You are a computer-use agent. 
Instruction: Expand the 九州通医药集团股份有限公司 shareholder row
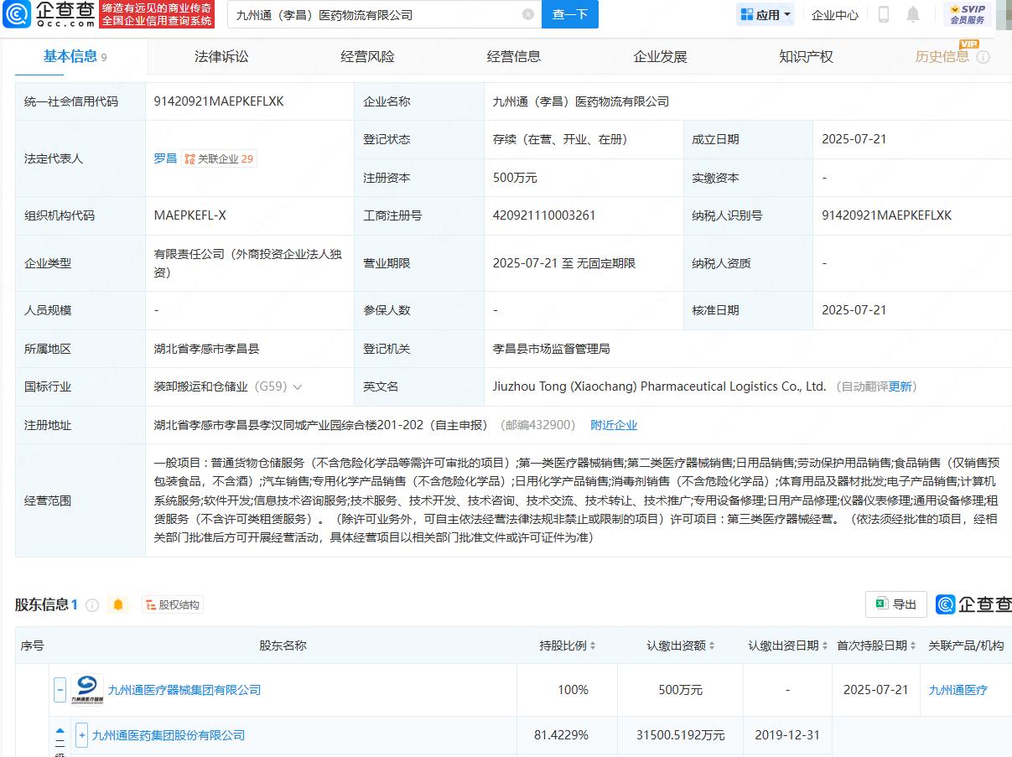[81, 735]
